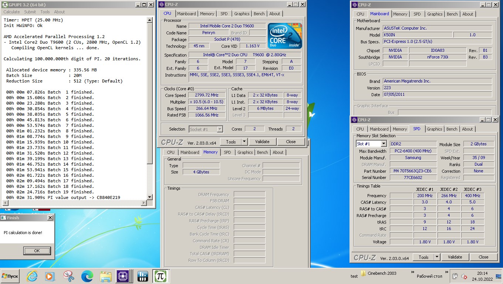Screen dimensions: 503x284
Task: Click GPUPI scrollbar up arrow
Action: [x=150, y=20]
